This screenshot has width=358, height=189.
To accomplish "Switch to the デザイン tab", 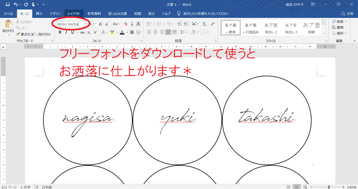I will click(55, 14).
